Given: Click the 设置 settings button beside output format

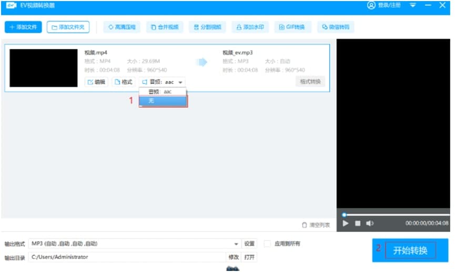Looking at the screenshot, I should (249, 244).
